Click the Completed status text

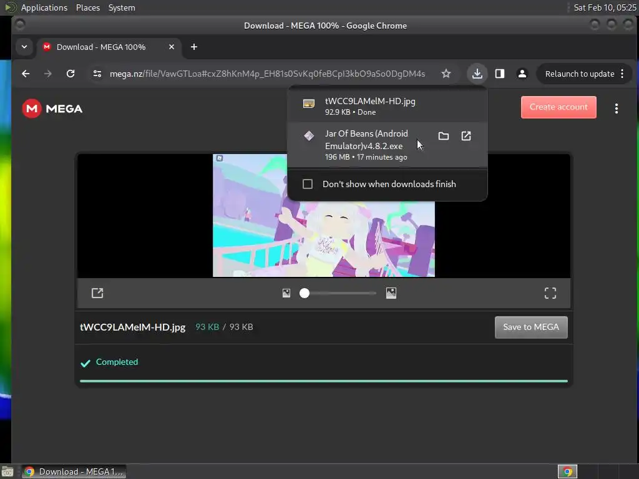click(x=117, y=362)
